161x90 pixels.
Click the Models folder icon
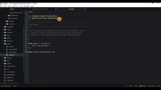pos(7,21)
